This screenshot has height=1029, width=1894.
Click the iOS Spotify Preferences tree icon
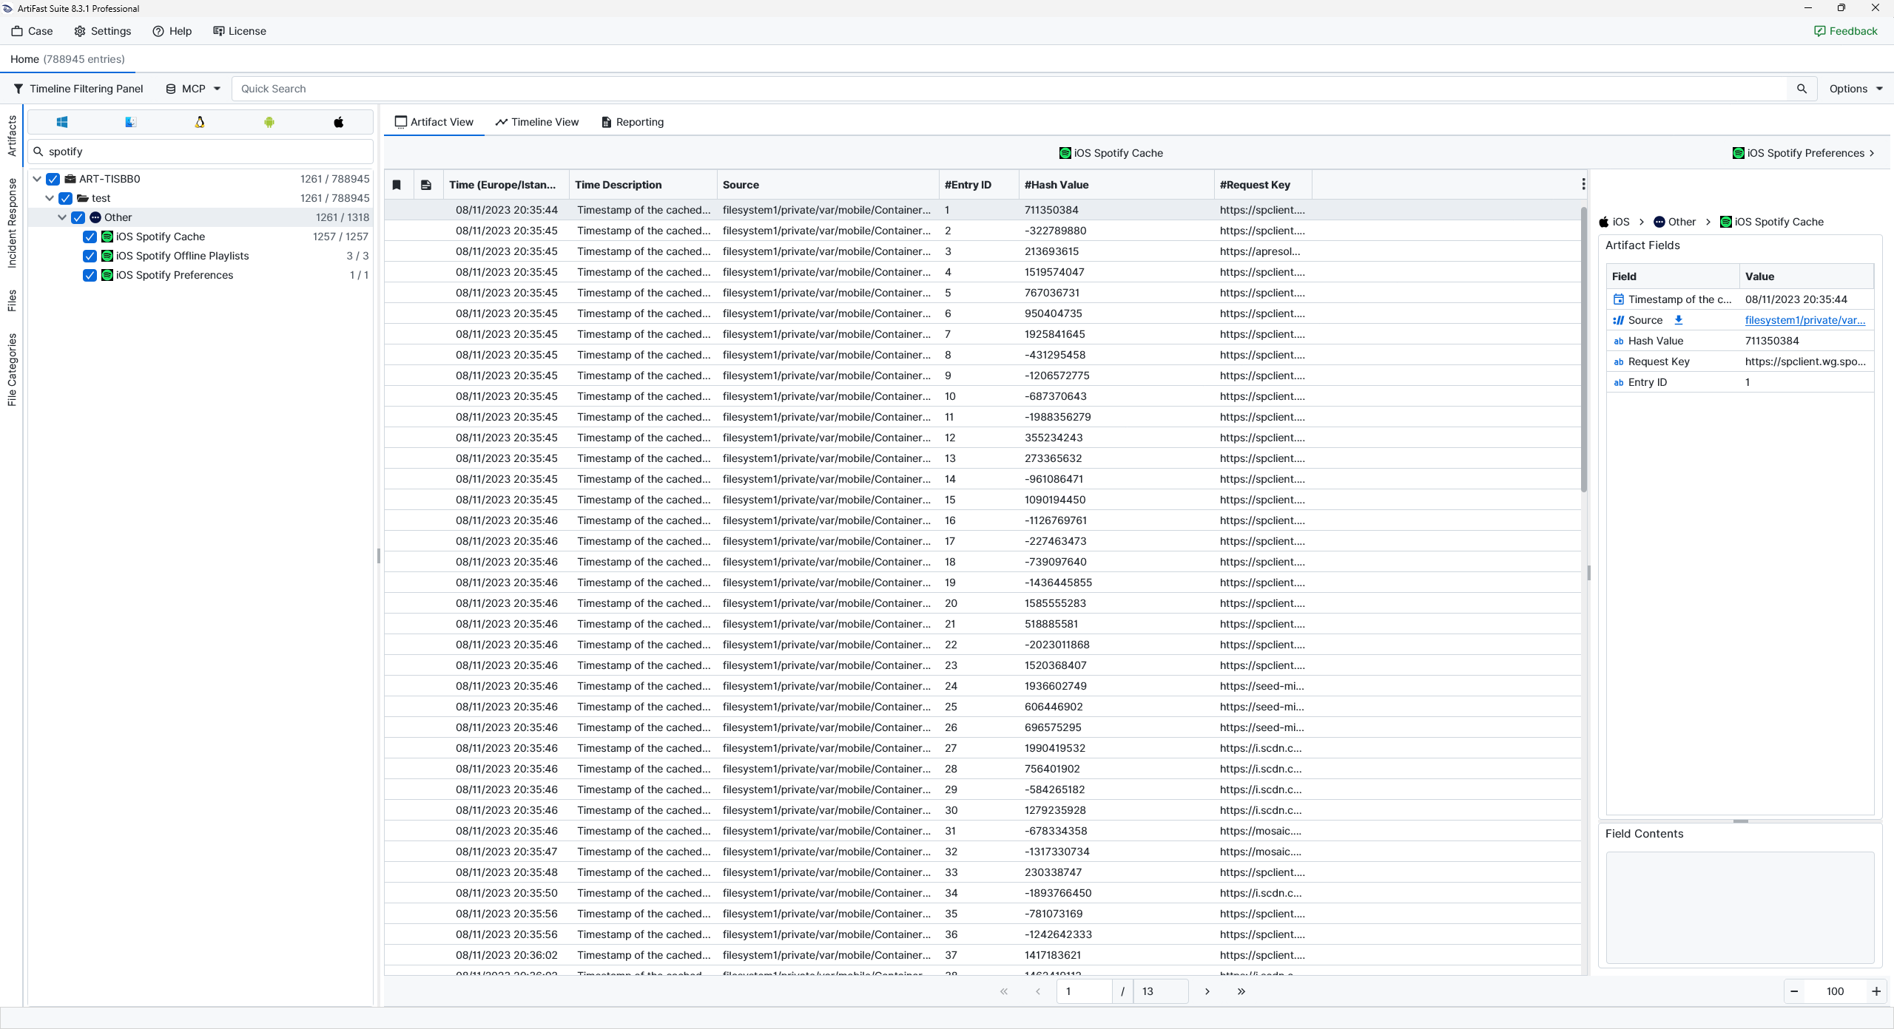tap(107, 275)
